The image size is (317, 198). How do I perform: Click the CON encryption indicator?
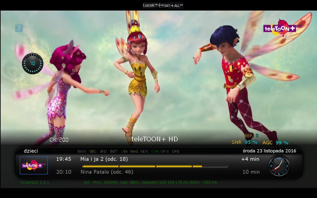tap(155, 151)
